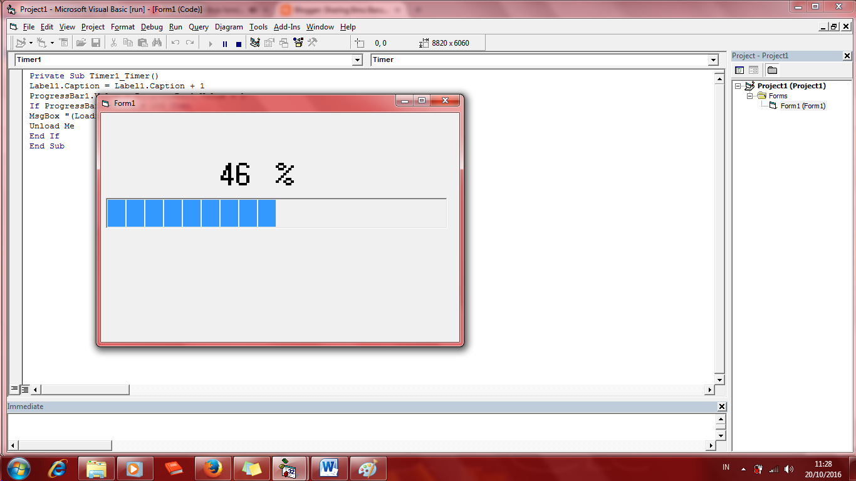The width and height of the screenshot is (856, 481).
Task: Click the ProgressBar on Form1
Action: pos(276,213)
